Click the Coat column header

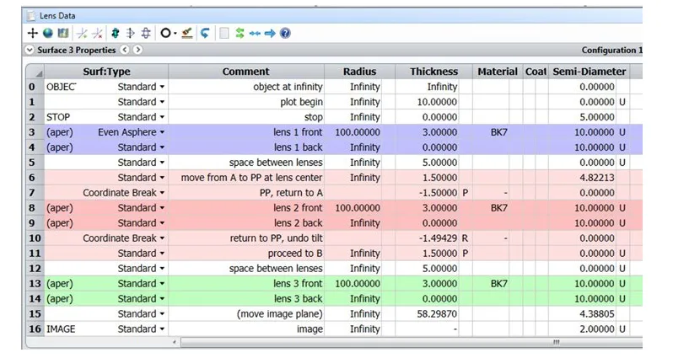(x=536, y=72)
